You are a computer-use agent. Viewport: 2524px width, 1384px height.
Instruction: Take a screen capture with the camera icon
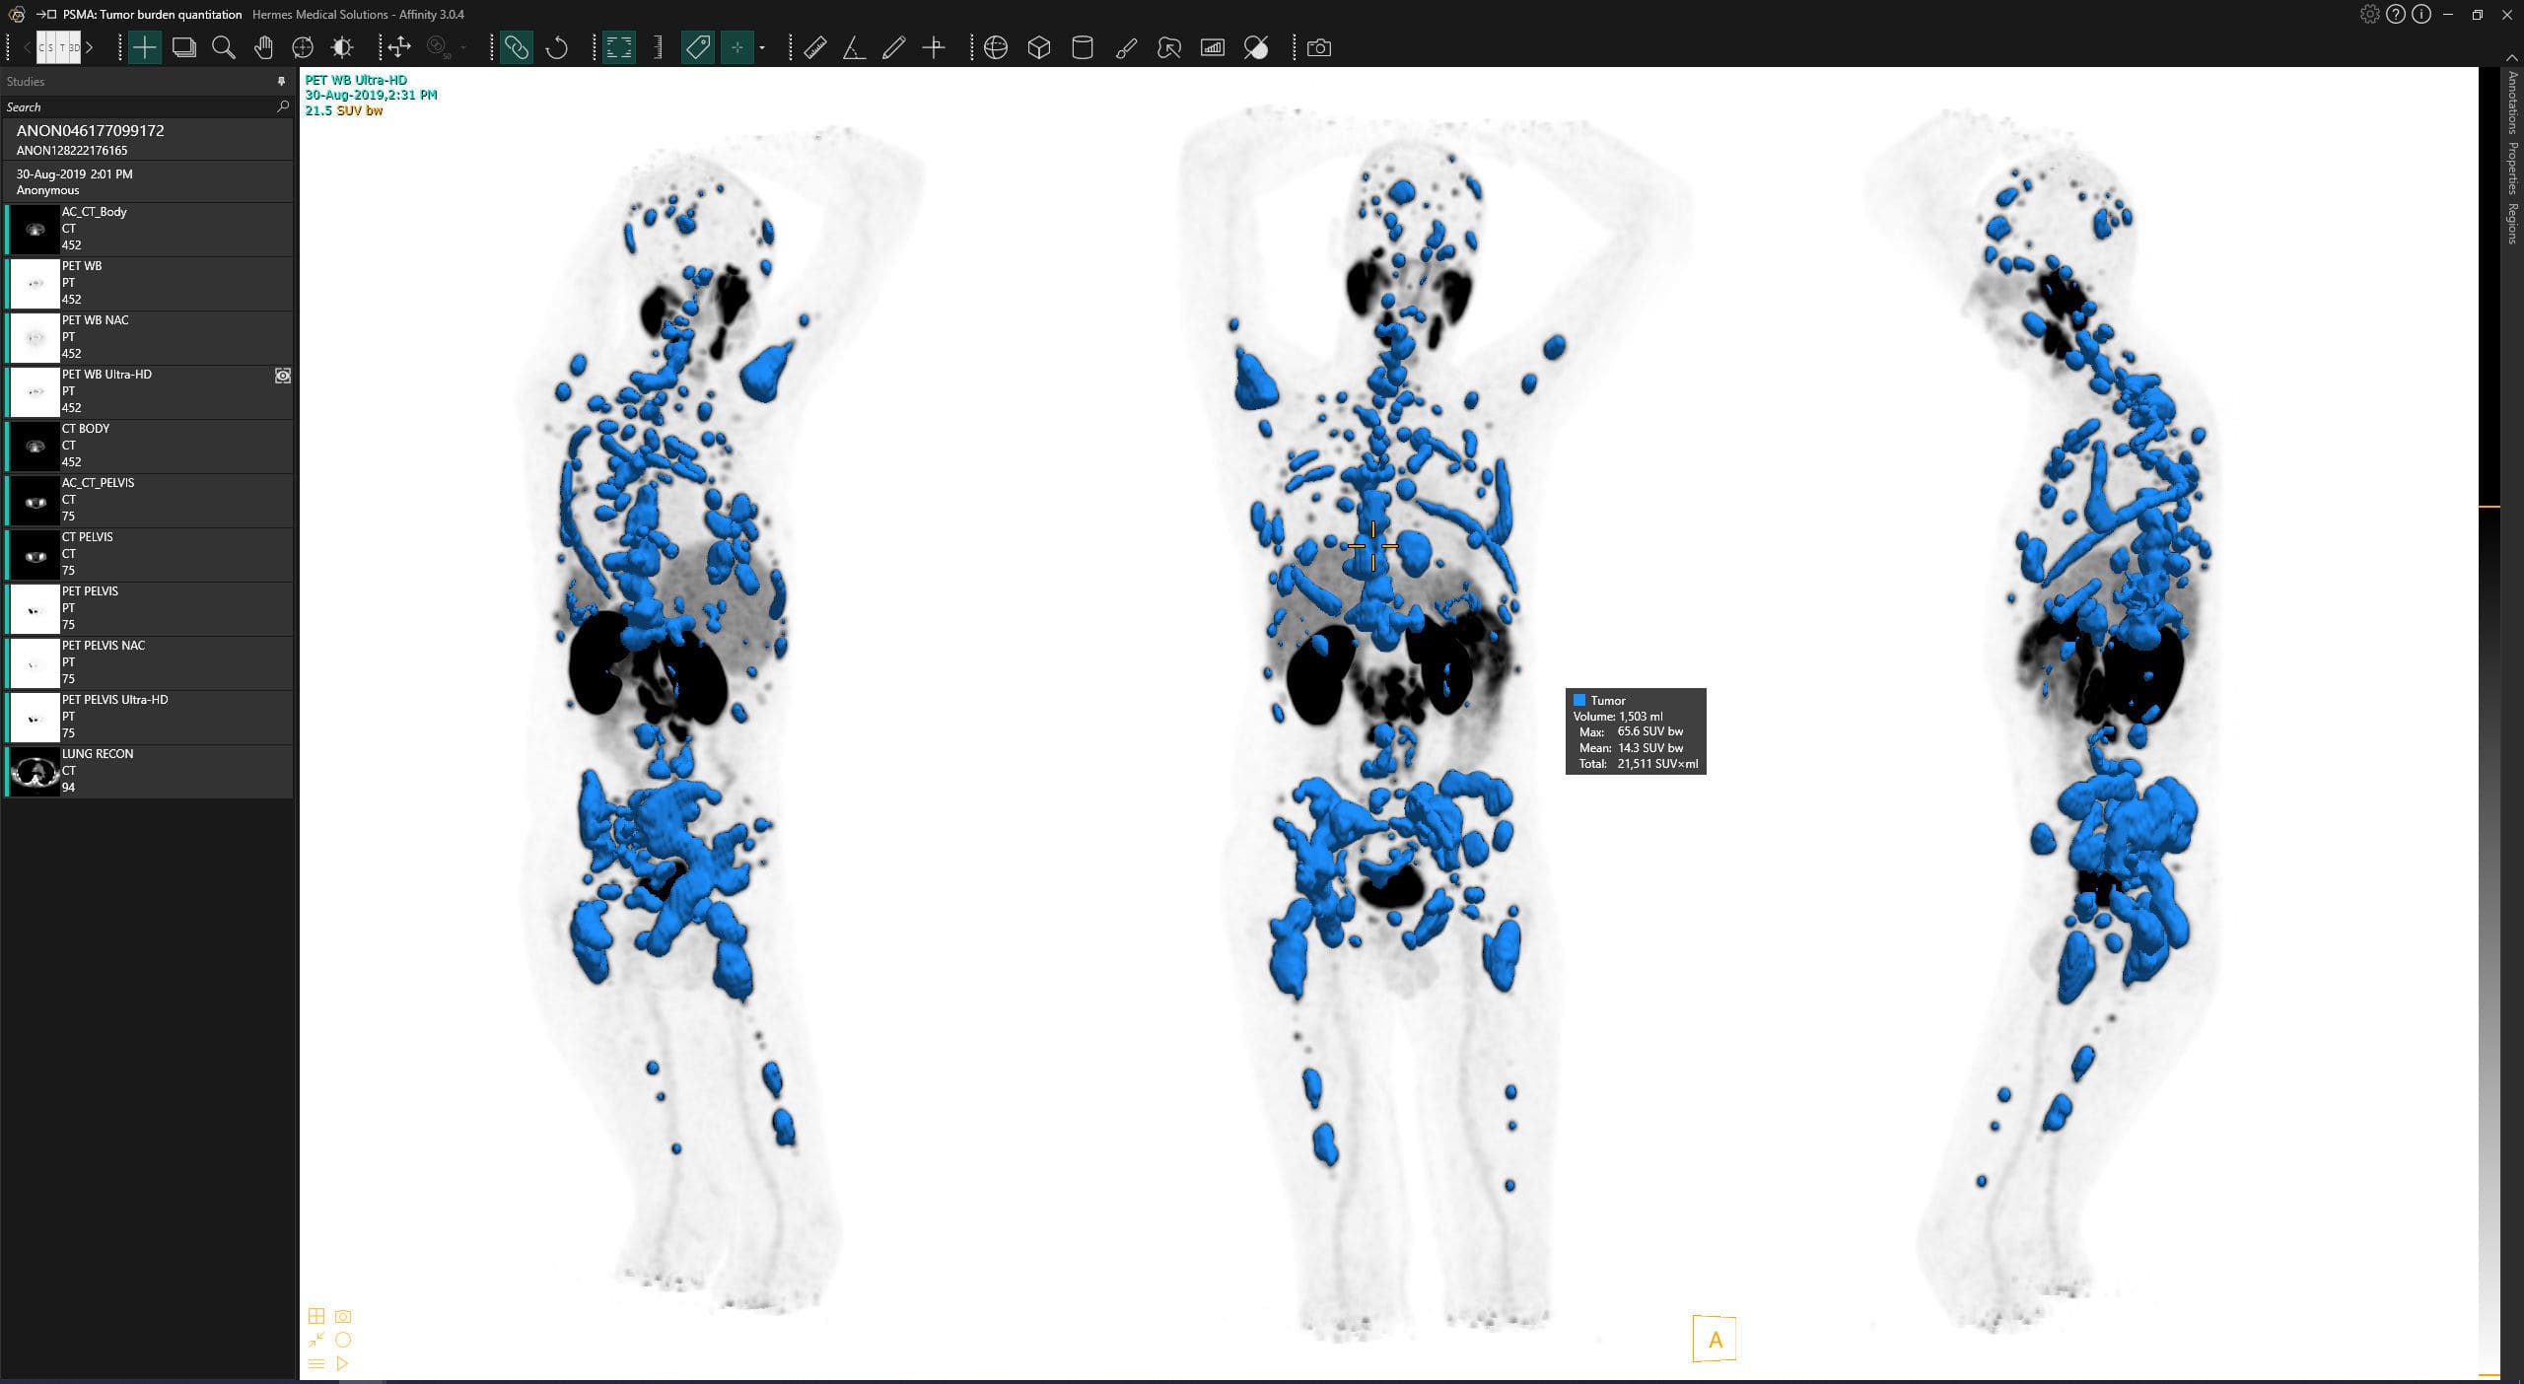pos(1318,47)
